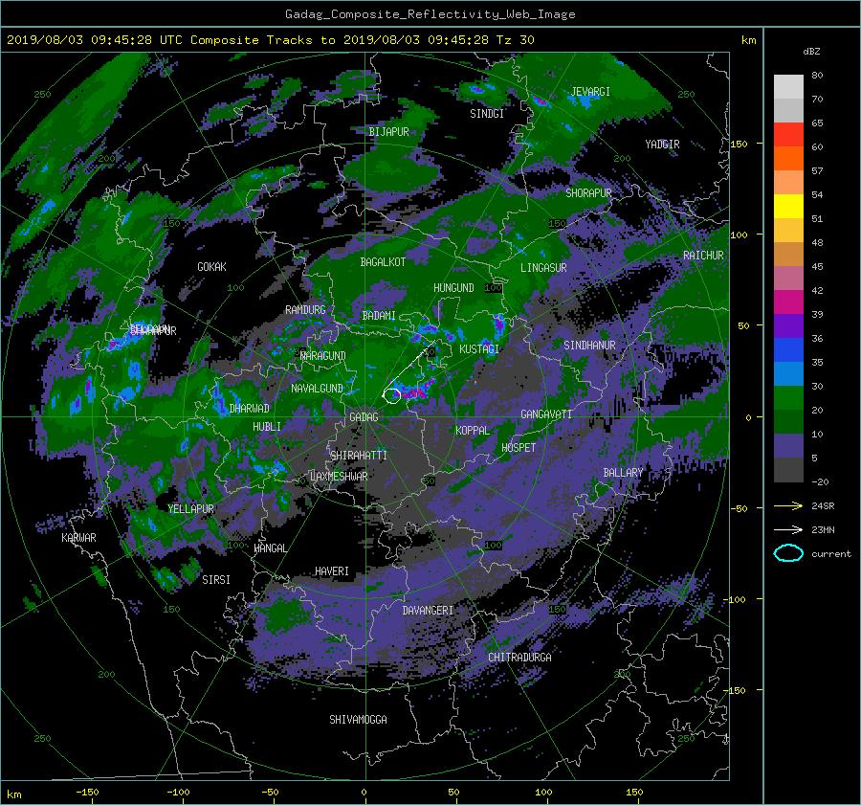Click the SINDGI city label
This screenshot has height=805, width=861.
[487, 114]
